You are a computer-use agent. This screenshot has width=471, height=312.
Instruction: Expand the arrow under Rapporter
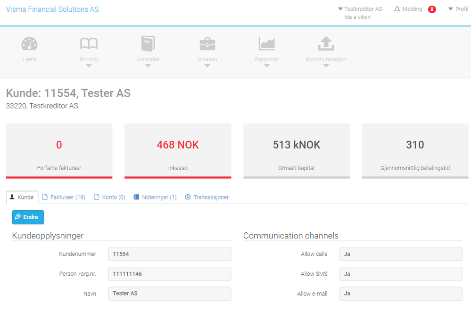pos(267,66)
